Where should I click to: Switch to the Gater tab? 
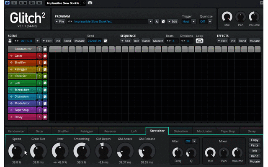coord(39,131)
